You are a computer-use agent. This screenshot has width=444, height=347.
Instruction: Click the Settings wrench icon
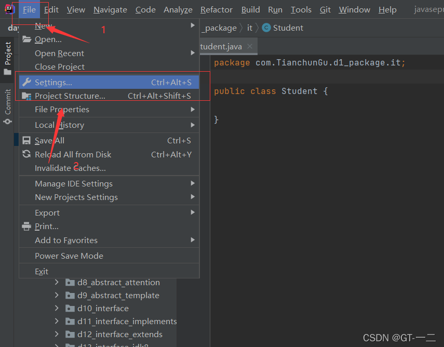click(26, 82)
